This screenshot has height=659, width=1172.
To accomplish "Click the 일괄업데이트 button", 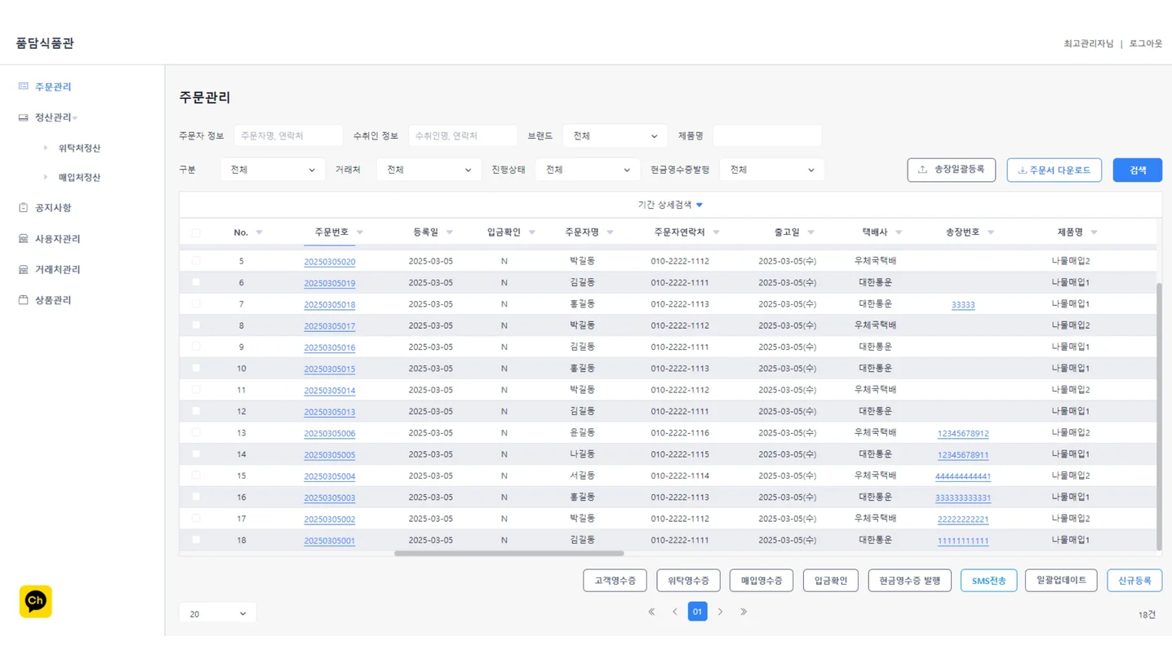I will point(1061,581).
